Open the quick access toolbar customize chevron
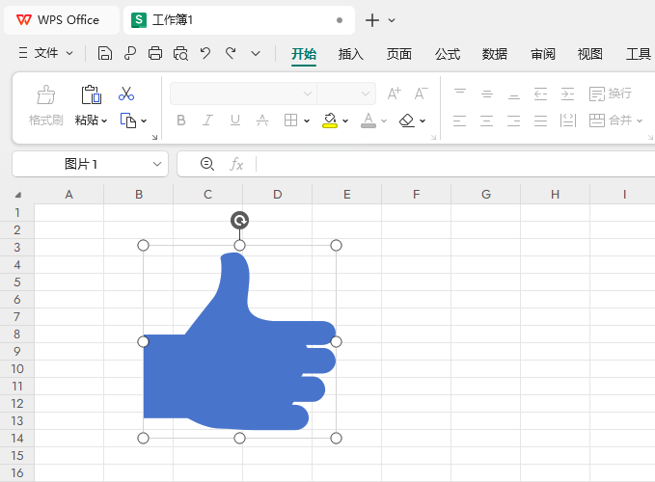Viewport: 655px width, 482px height. click(256, 53)
